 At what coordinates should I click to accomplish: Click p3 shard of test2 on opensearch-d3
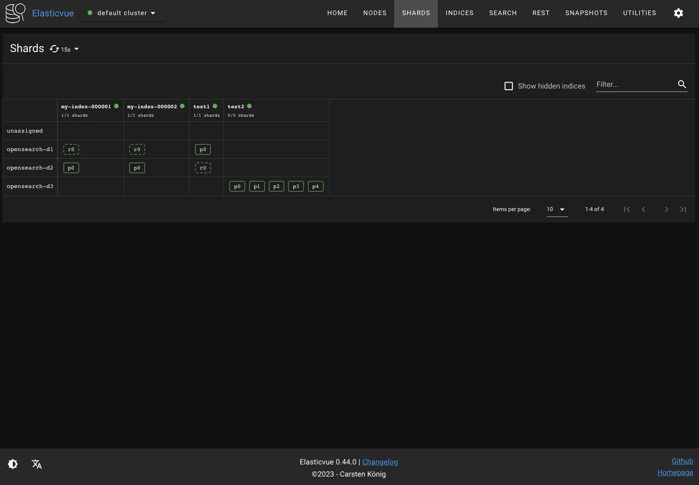(296, 186)
